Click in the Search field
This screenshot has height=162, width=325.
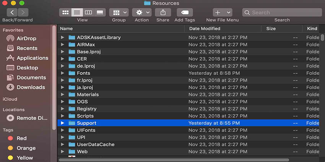283,13
